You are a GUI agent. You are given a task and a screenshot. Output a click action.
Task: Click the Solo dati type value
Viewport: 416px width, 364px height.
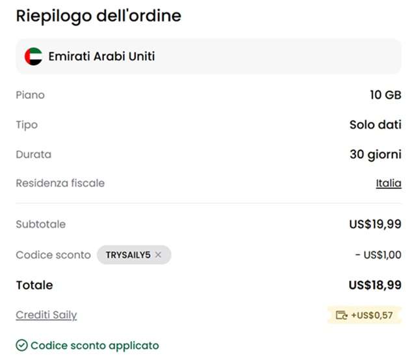(375, 124)
